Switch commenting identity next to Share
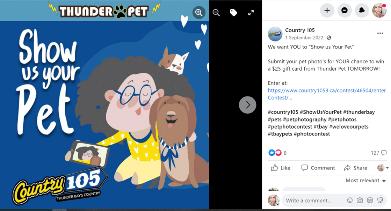This screenshot has height=211, width=391. click(x=383, y=168)
